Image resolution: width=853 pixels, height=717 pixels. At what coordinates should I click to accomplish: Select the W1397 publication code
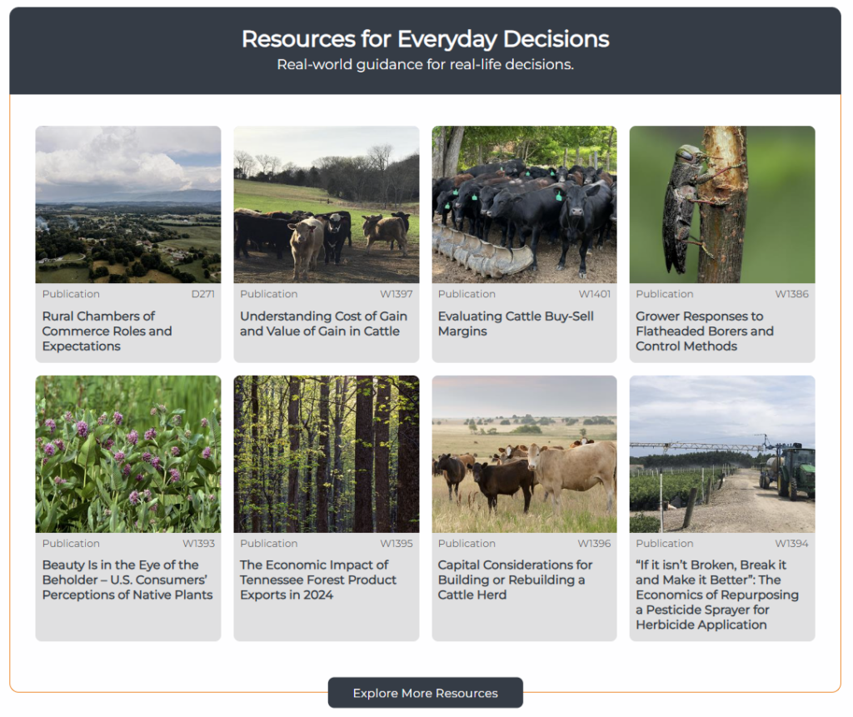pos(397,294)
